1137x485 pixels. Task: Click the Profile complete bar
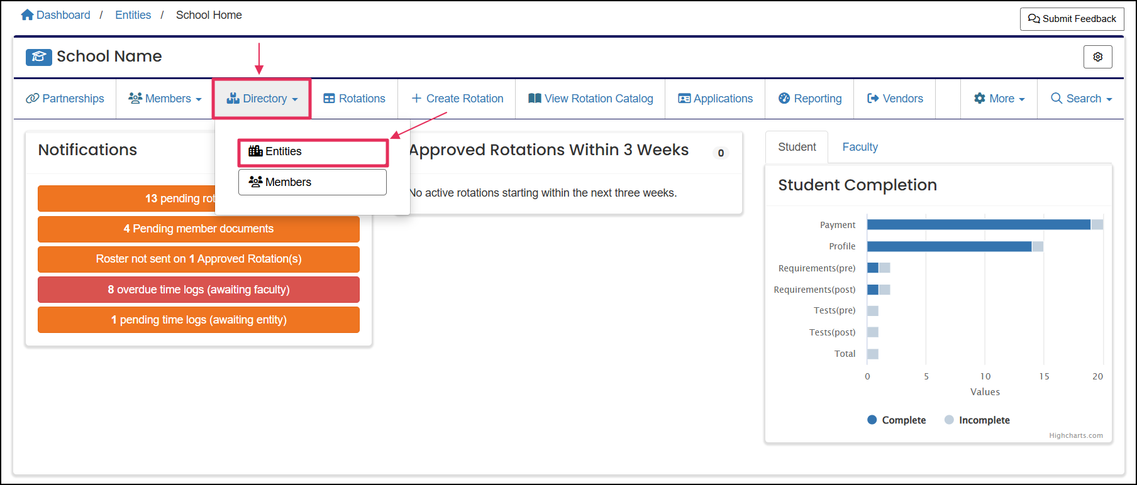pyautogui.click(x=949, y=246)
